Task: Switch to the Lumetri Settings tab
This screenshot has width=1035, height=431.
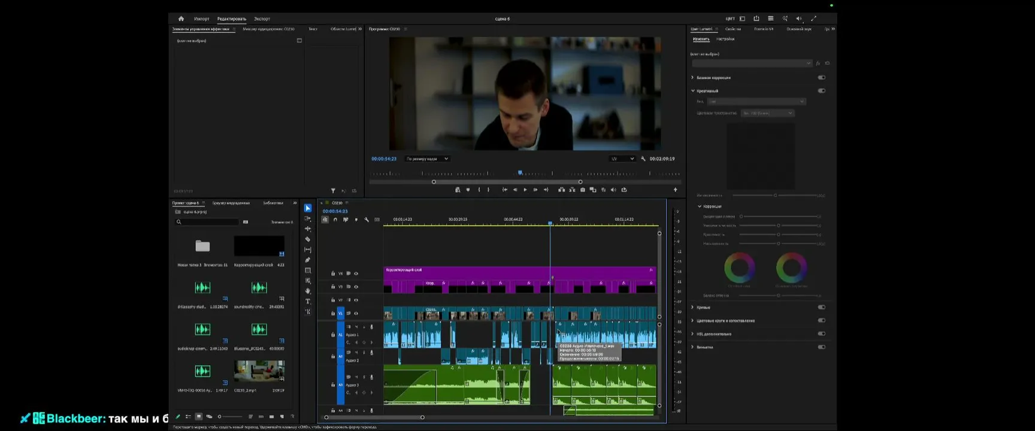Action: coord(725,39)
